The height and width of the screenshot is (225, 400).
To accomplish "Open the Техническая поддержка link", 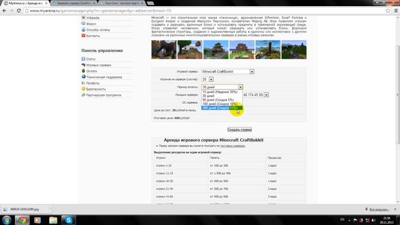I will 104,77.
